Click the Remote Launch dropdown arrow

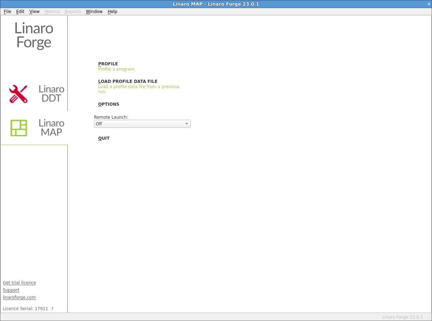(x=187, y=124)
